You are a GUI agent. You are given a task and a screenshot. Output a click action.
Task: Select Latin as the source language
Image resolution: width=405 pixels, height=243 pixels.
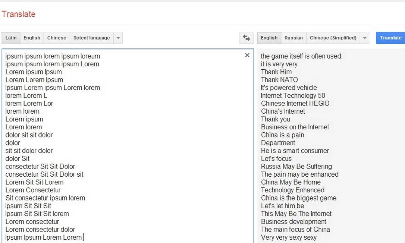(11, 38)
